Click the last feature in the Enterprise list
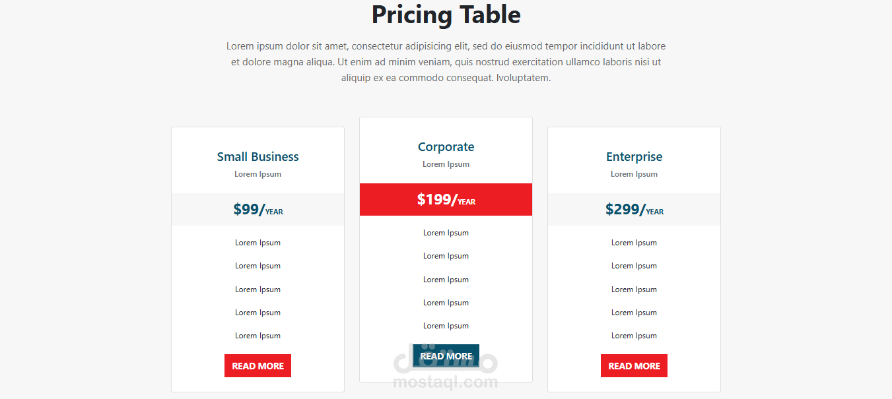 click(x=634, y=336)
